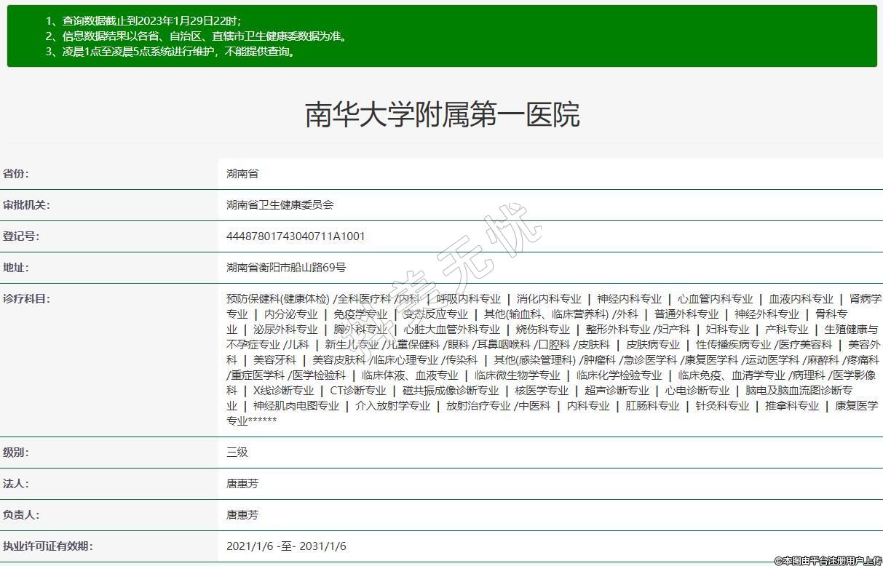Select the license validity 2021/1/6 -至- 2031/1/6
The height and width of the screenshot is (566, 883).
[286, 546]
